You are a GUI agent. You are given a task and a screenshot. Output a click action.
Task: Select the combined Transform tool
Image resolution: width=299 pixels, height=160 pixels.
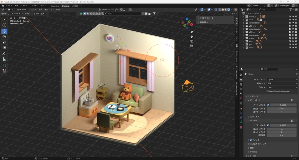pos(4,47)
